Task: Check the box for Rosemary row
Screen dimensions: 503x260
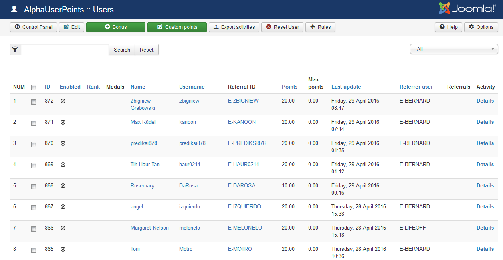Action: click(34, 187)
